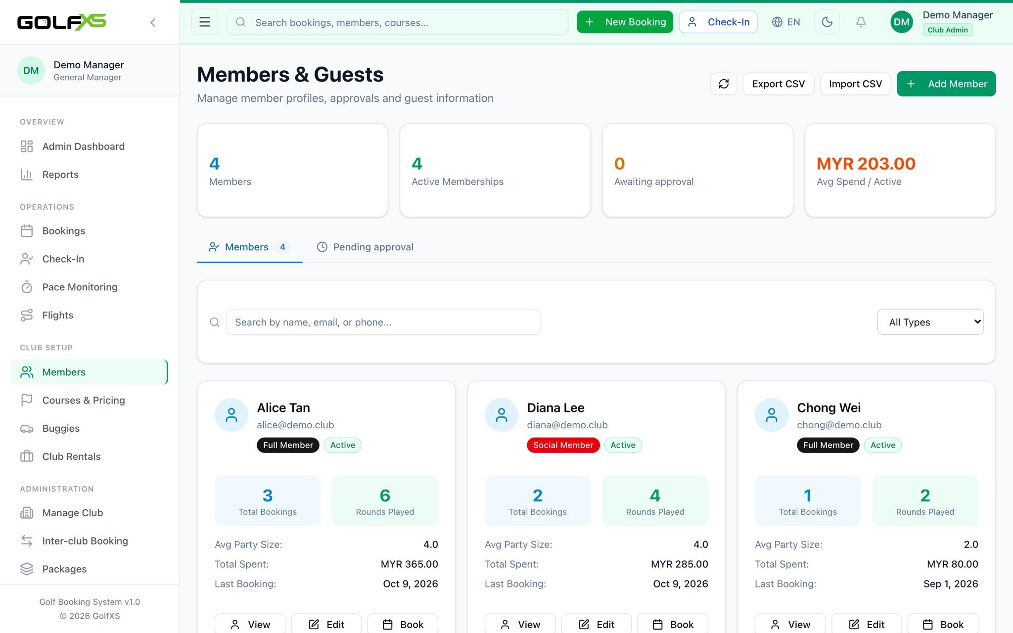Open Inter-club Booking page
Screen dimensions: 1013x633
pyautogui.click(x=90, y=541)
